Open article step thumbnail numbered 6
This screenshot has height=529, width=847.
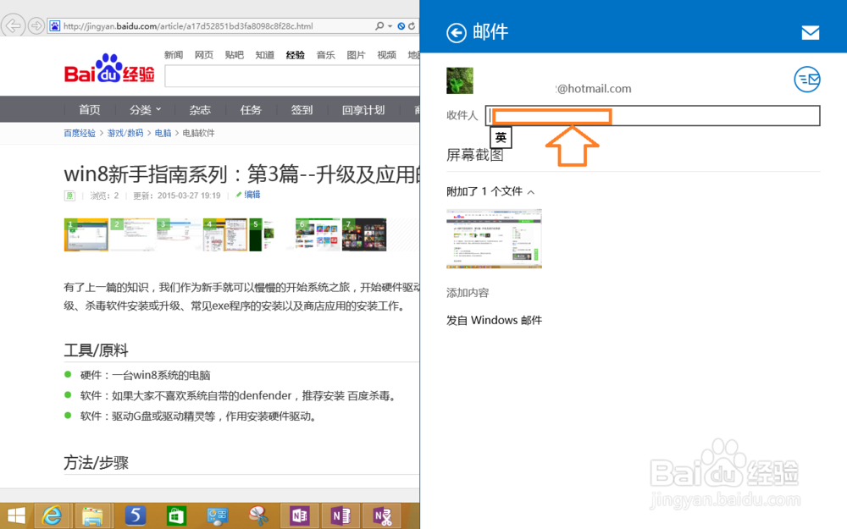coord(318,234)
